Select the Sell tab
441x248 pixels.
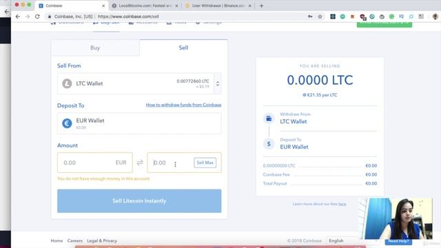(183, 48)
